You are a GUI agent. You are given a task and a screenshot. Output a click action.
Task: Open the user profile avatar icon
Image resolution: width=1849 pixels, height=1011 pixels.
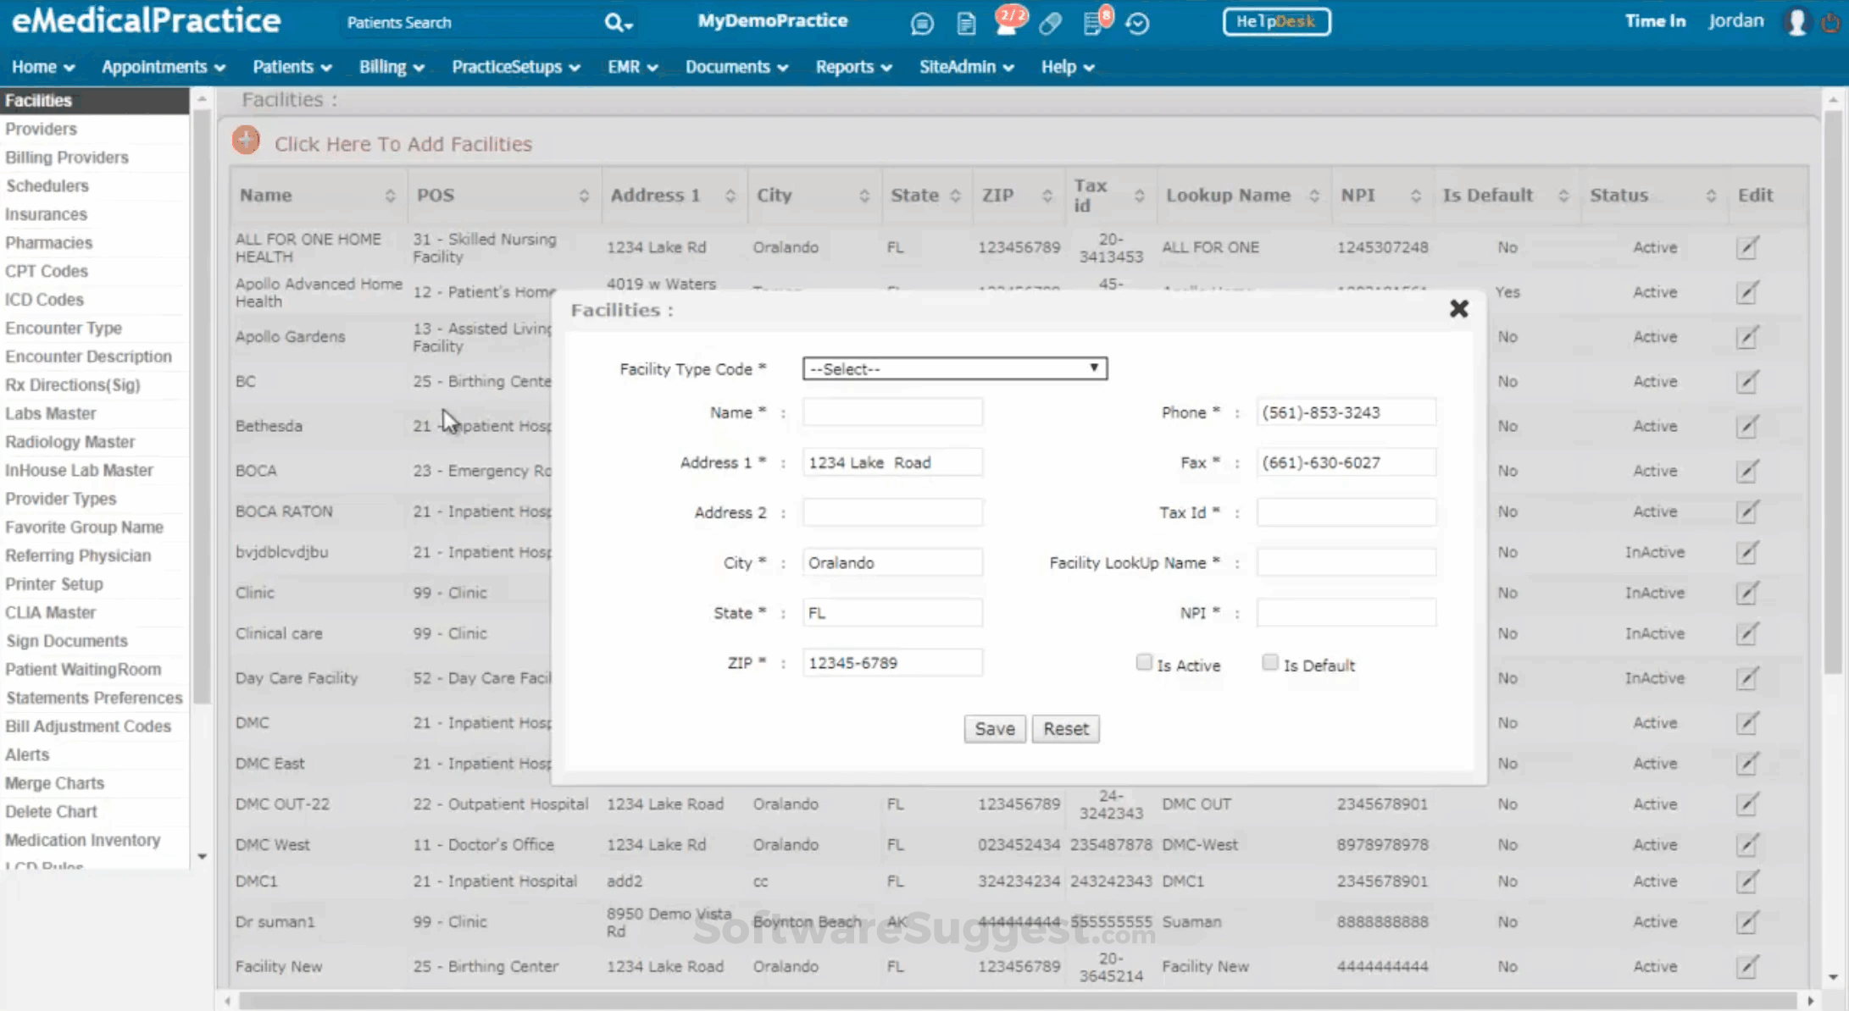(x=1796, y=21)
